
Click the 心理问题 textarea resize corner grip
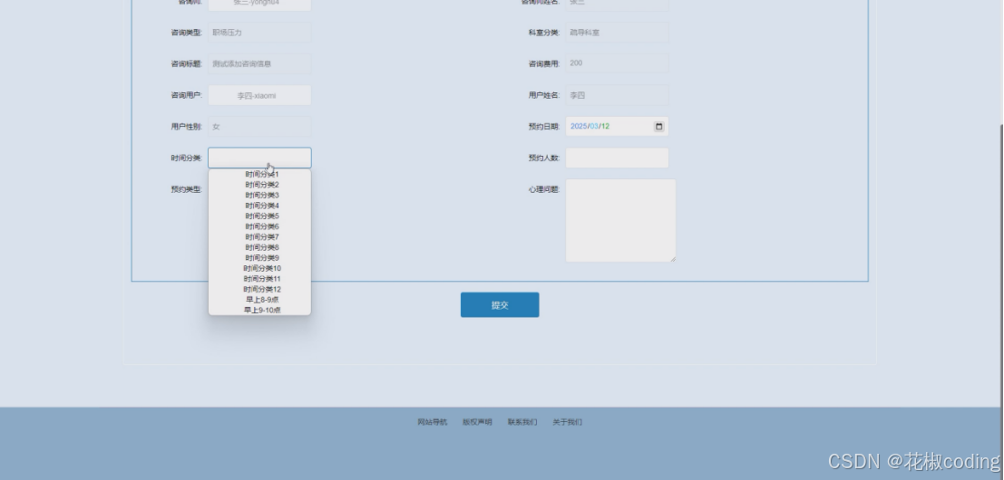coord(672,258)
